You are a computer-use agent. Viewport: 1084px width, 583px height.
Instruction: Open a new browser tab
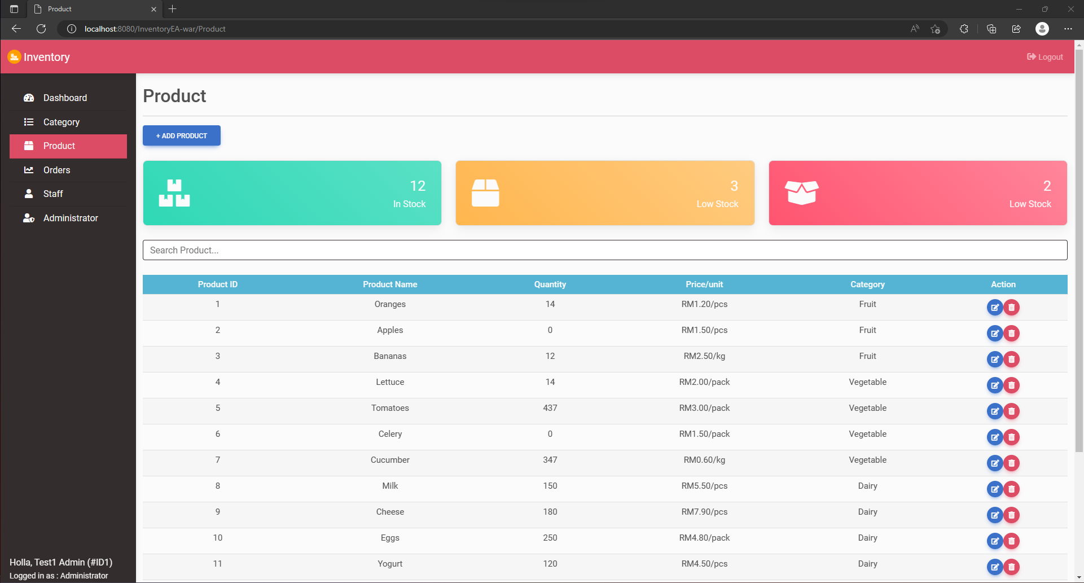173,9
